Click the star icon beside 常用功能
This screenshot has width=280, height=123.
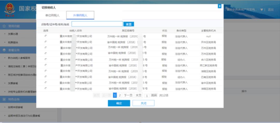4,26
